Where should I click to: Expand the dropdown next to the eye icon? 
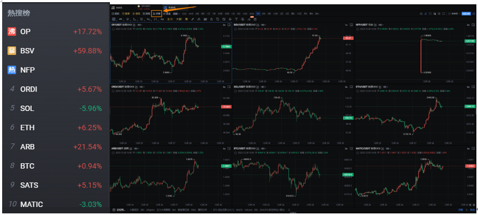pyautogui.click(x=459, y=13)
